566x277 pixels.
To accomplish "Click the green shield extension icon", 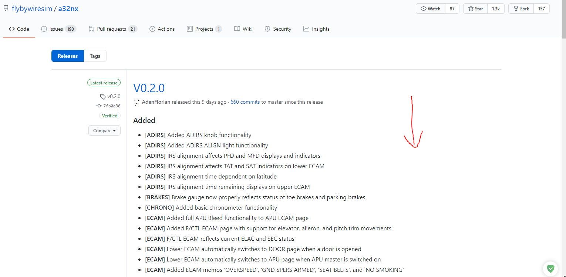I will 550,268.
